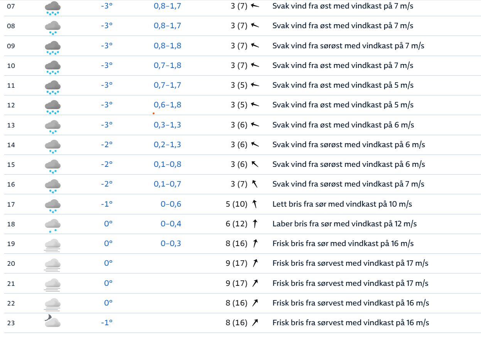The width and height of the screenshot is (481, 343).
Task: Click the wind direction arrow at hour 09
Action: pyautogui.click(x=255, y=46)
